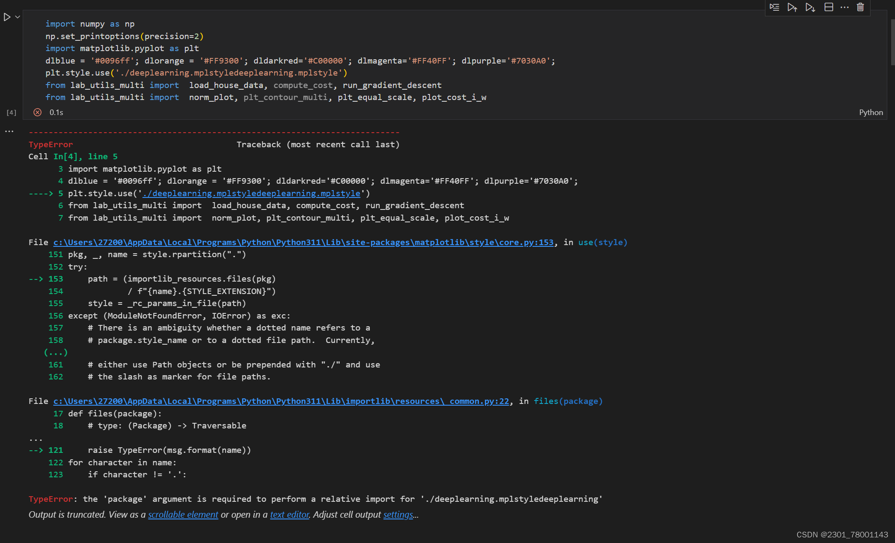Execute cell and below
The image size is (895, 543).
pyautogui.click(x=810, y=7)
